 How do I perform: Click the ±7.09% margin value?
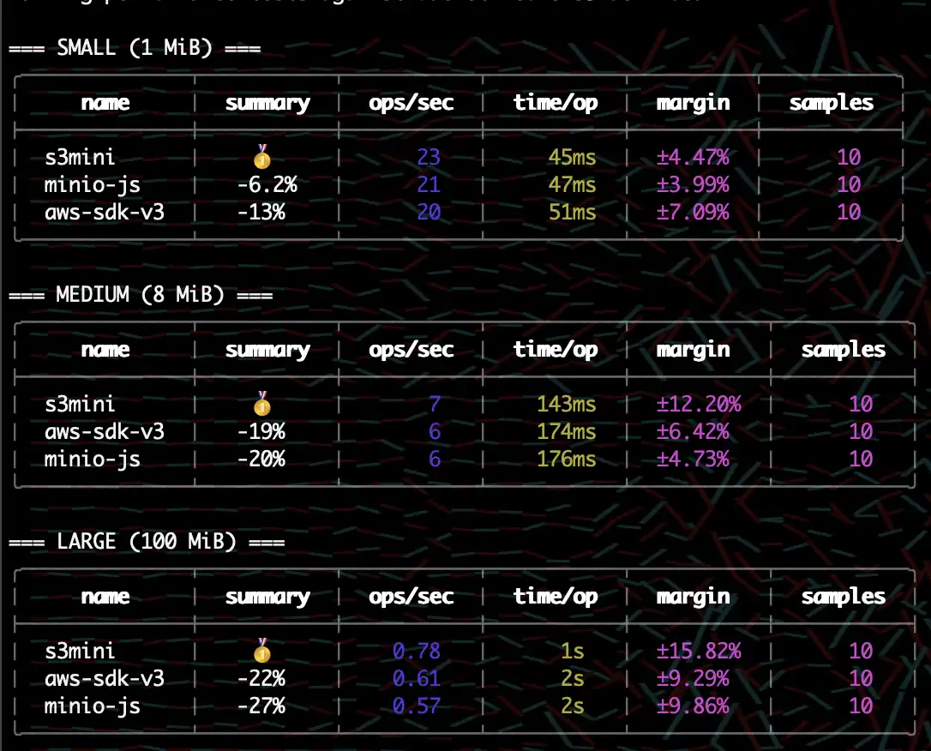click(x=693, y=212)
